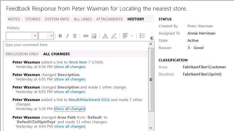Toggle italic formatting in History toolbar
The width and height of the screenshot is (234, 131).
(x=67, y=36)
